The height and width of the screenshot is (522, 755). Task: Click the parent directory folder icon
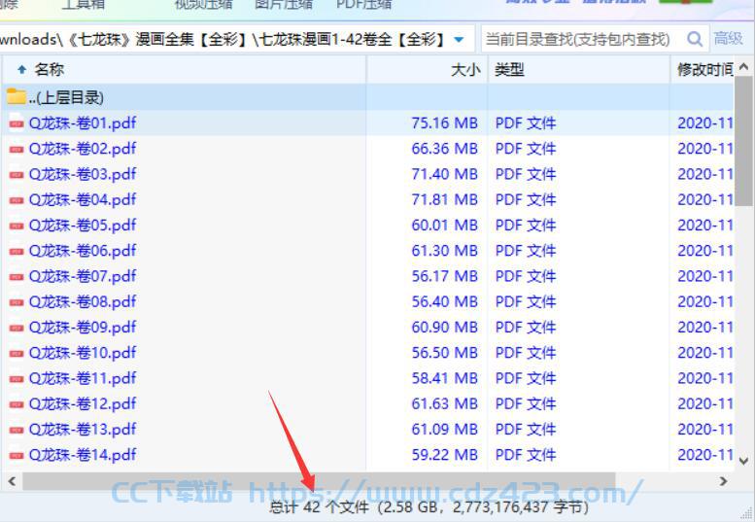coord(16,96)
